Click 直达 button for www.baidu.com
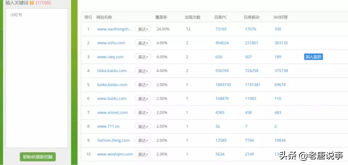This screenshot has width=348, height=165. pos(143,98)
